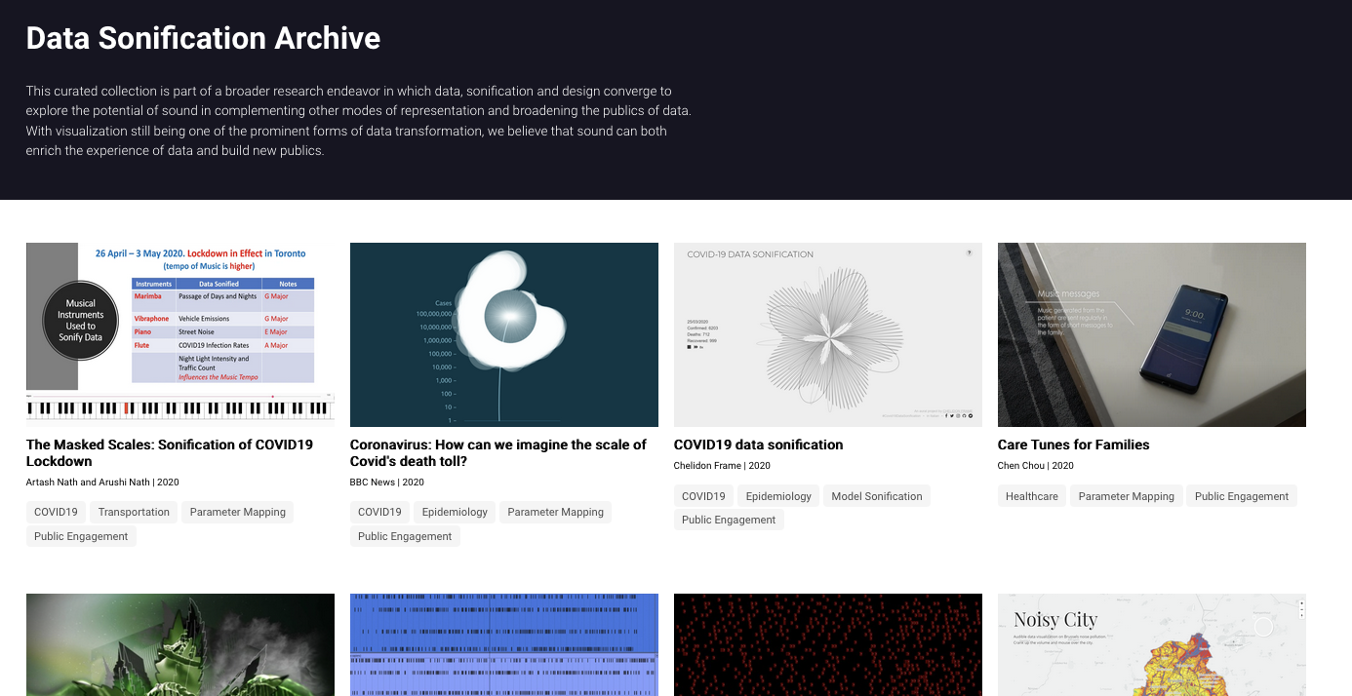Open the COVID-19 Data Sonification flower thumbnail
1352x696 pixels.
tap(827, 334)
